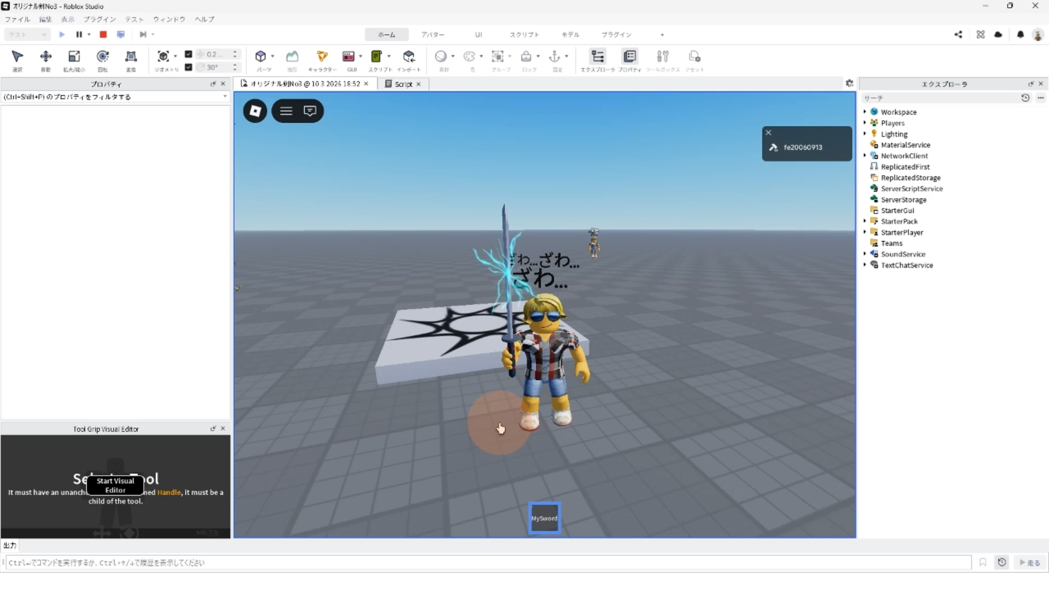Stop the playtest with red square

103,34
